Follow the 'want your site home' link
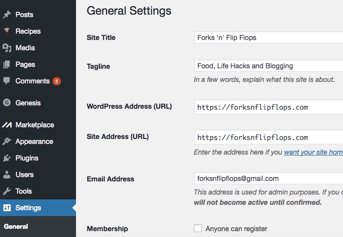This screenshot has height=237, width=343. (x=313, y=152)
